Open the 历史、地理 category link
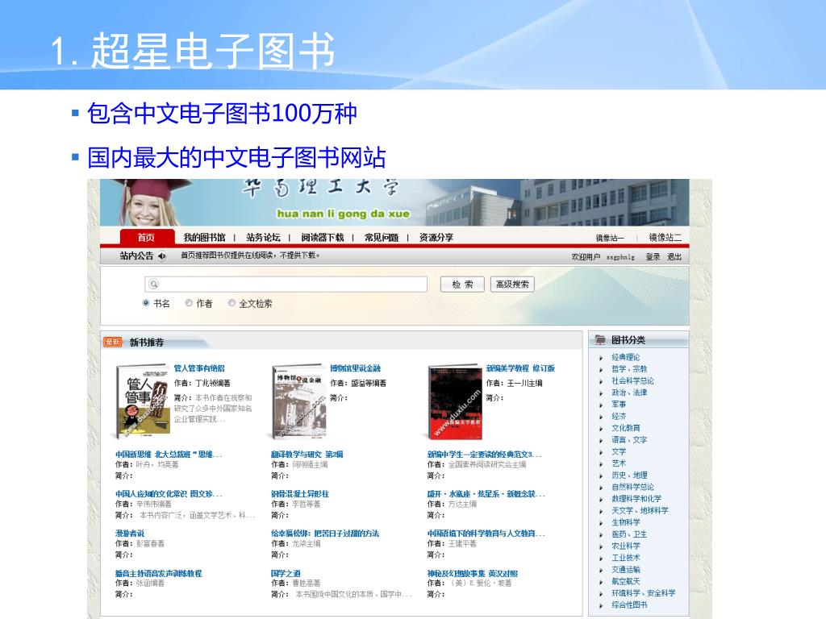This screenshot has height=619, width=826. pyautogui.click(x=629, y=475)
